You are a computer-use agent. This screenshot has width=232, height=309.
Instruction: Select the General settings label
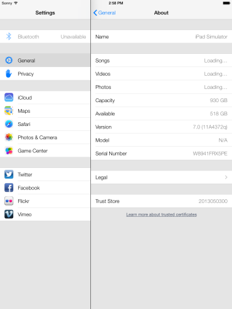tap(26, 61)
